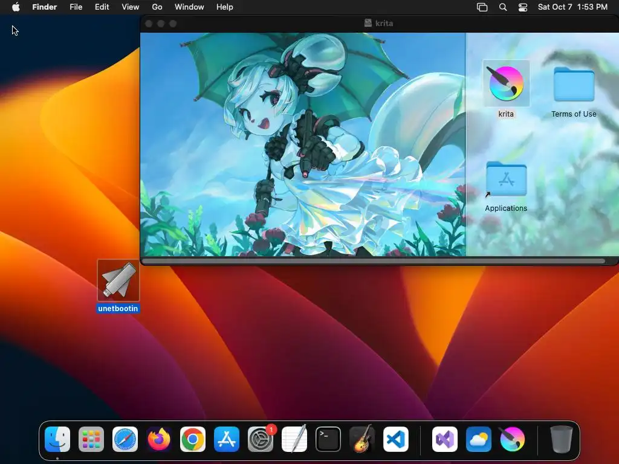
Task: Select the unetbootin icon on the desktop
Action: tap(118, 280)
